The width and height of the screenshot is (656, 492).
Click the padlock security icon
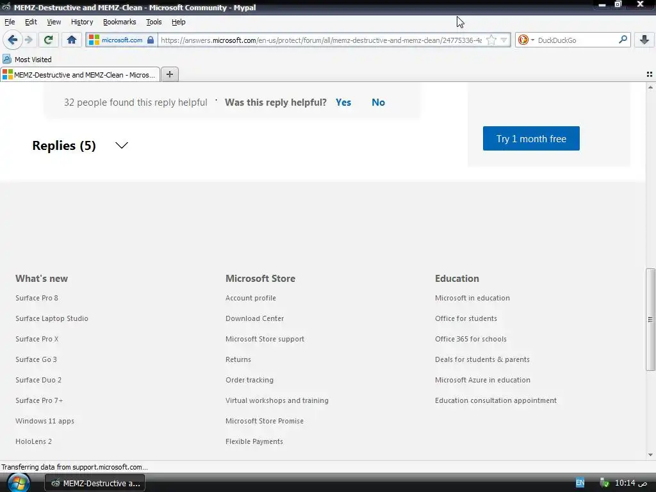pos(151,40)
